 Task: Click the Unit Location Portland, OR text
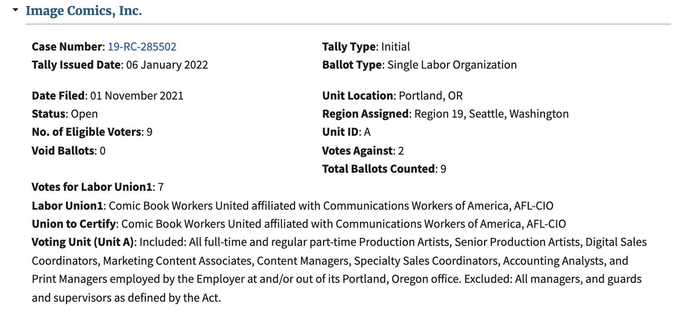point(392,96)
